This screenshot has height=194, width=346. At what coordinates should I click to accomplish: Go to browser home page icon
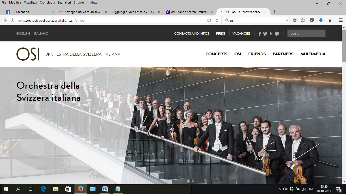(x=330, y=20)
